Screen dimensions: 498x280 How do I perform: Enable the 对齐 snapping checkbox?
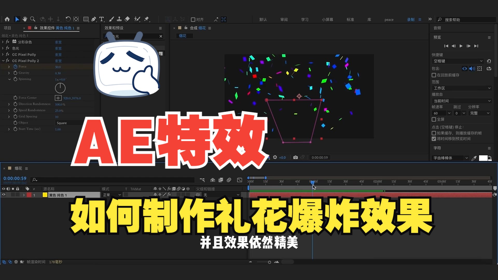(193, 20)
